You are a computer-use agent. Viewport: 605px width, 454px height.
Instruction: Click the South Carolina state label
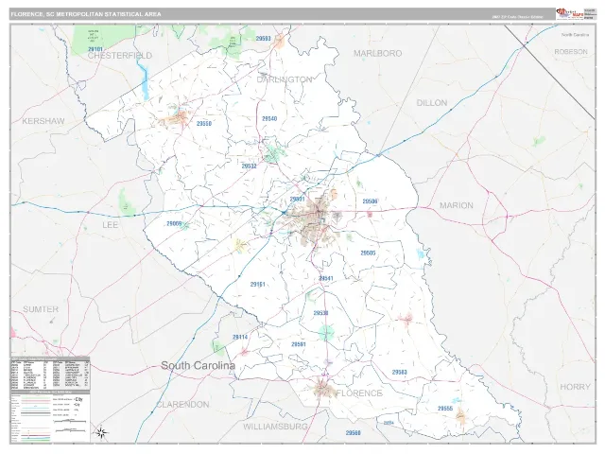(x=198, y=365)
